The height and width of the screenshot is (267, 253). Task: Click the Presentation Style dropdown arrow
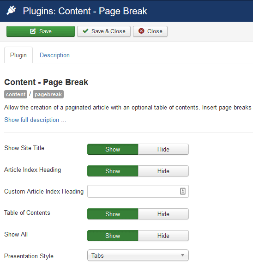pos(182,255)
